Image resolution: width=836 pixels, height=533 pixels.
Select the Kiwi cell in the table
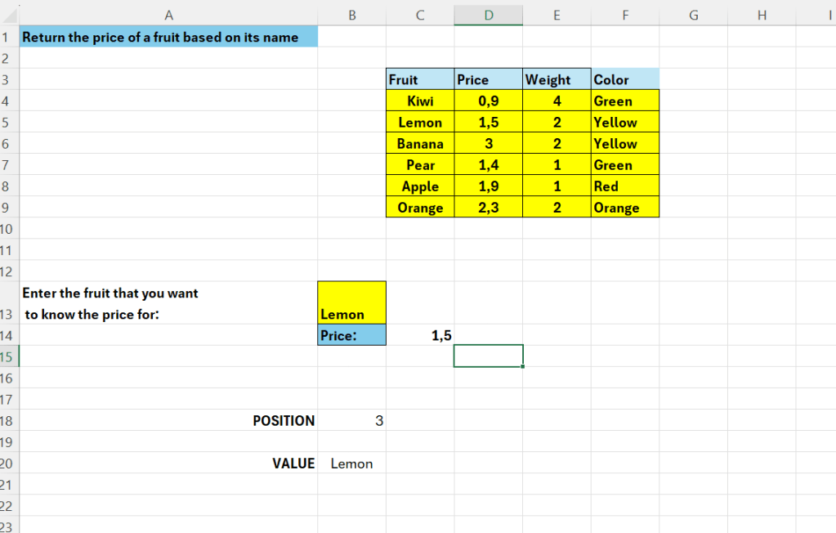pos(419,101)
